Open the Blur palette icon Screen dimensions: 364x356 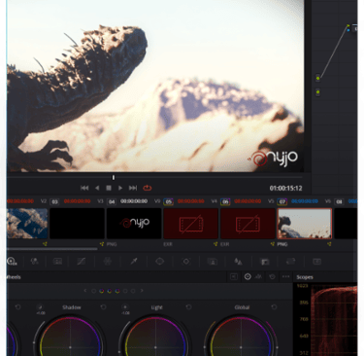(x=238, y=262)
